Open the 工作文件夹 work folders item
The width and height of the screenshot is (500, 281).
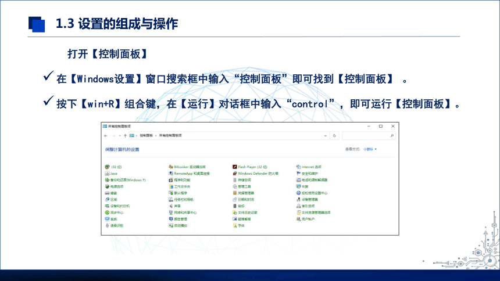click(180, 187)
